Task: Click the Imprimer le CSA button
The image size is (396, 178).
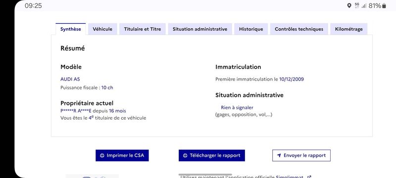Action: [x=122, y=155]
